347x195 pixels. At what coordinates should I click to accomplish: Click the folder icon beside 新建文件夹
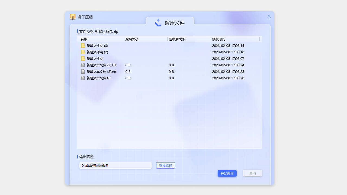click(x=83, y=58)
